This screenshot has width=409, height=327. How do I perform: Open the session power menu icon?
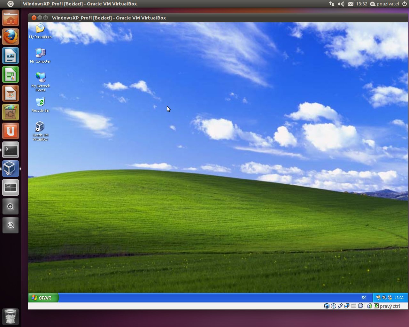(405, 4)
